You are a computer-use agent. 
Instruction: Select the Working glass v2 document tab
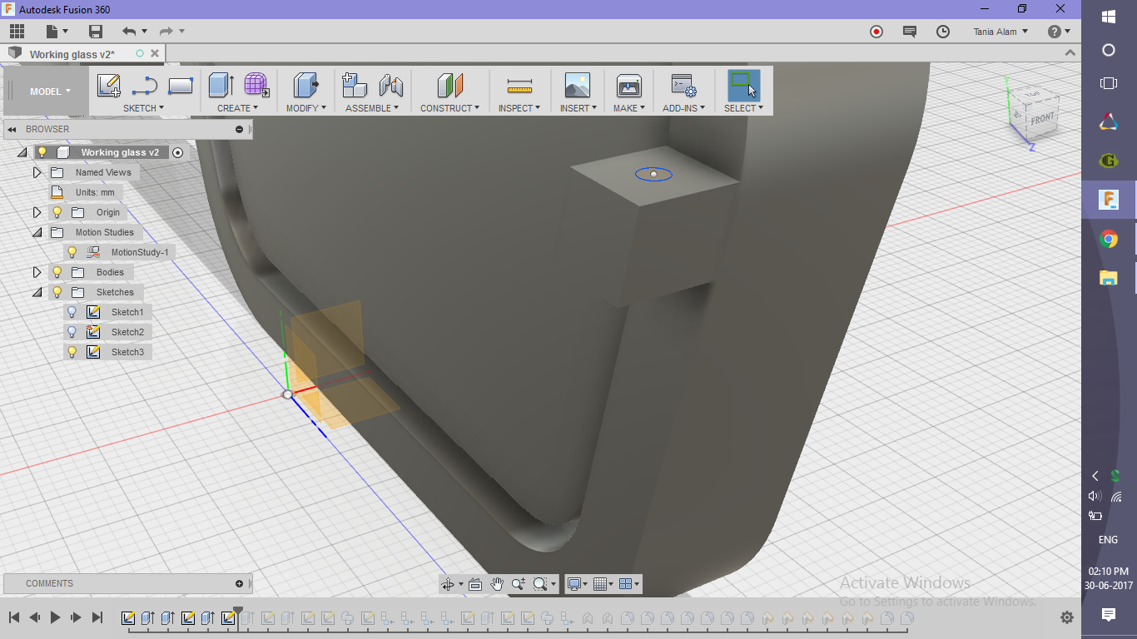(72, 54)
